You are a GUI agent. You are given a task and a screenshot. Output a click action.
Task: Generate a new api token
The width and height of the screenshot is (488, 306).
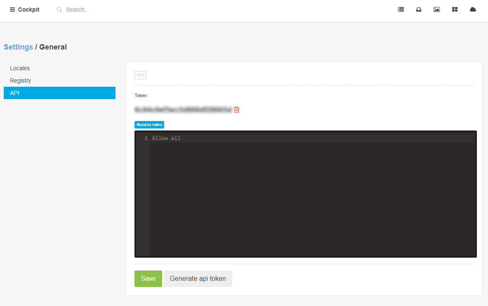click(198, 279)
